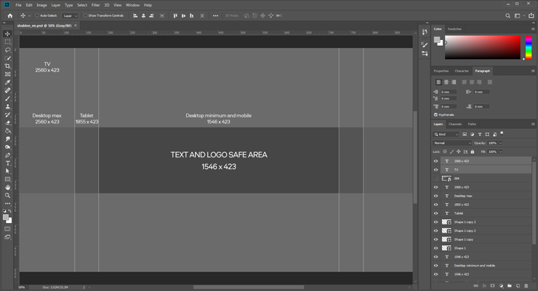Filter layers by type layers icon
The height and width of the screenshot is (291, 538).
(480, 134)
